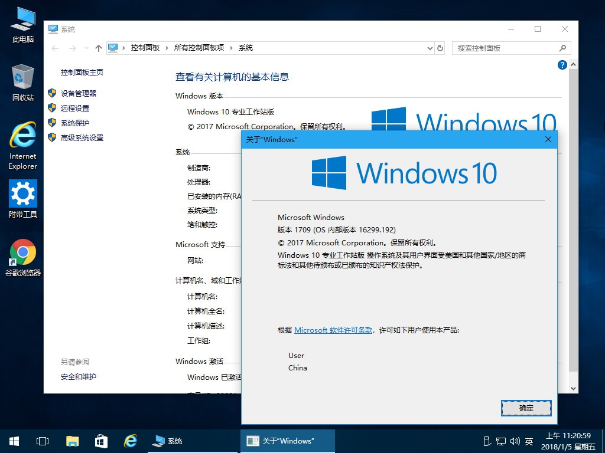Open File Explorer from the taskbar
Screen dimensions: 605x453
(72, 441)
